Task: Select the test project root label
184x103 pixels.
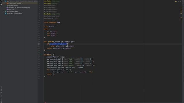Action: pos(8,1)
